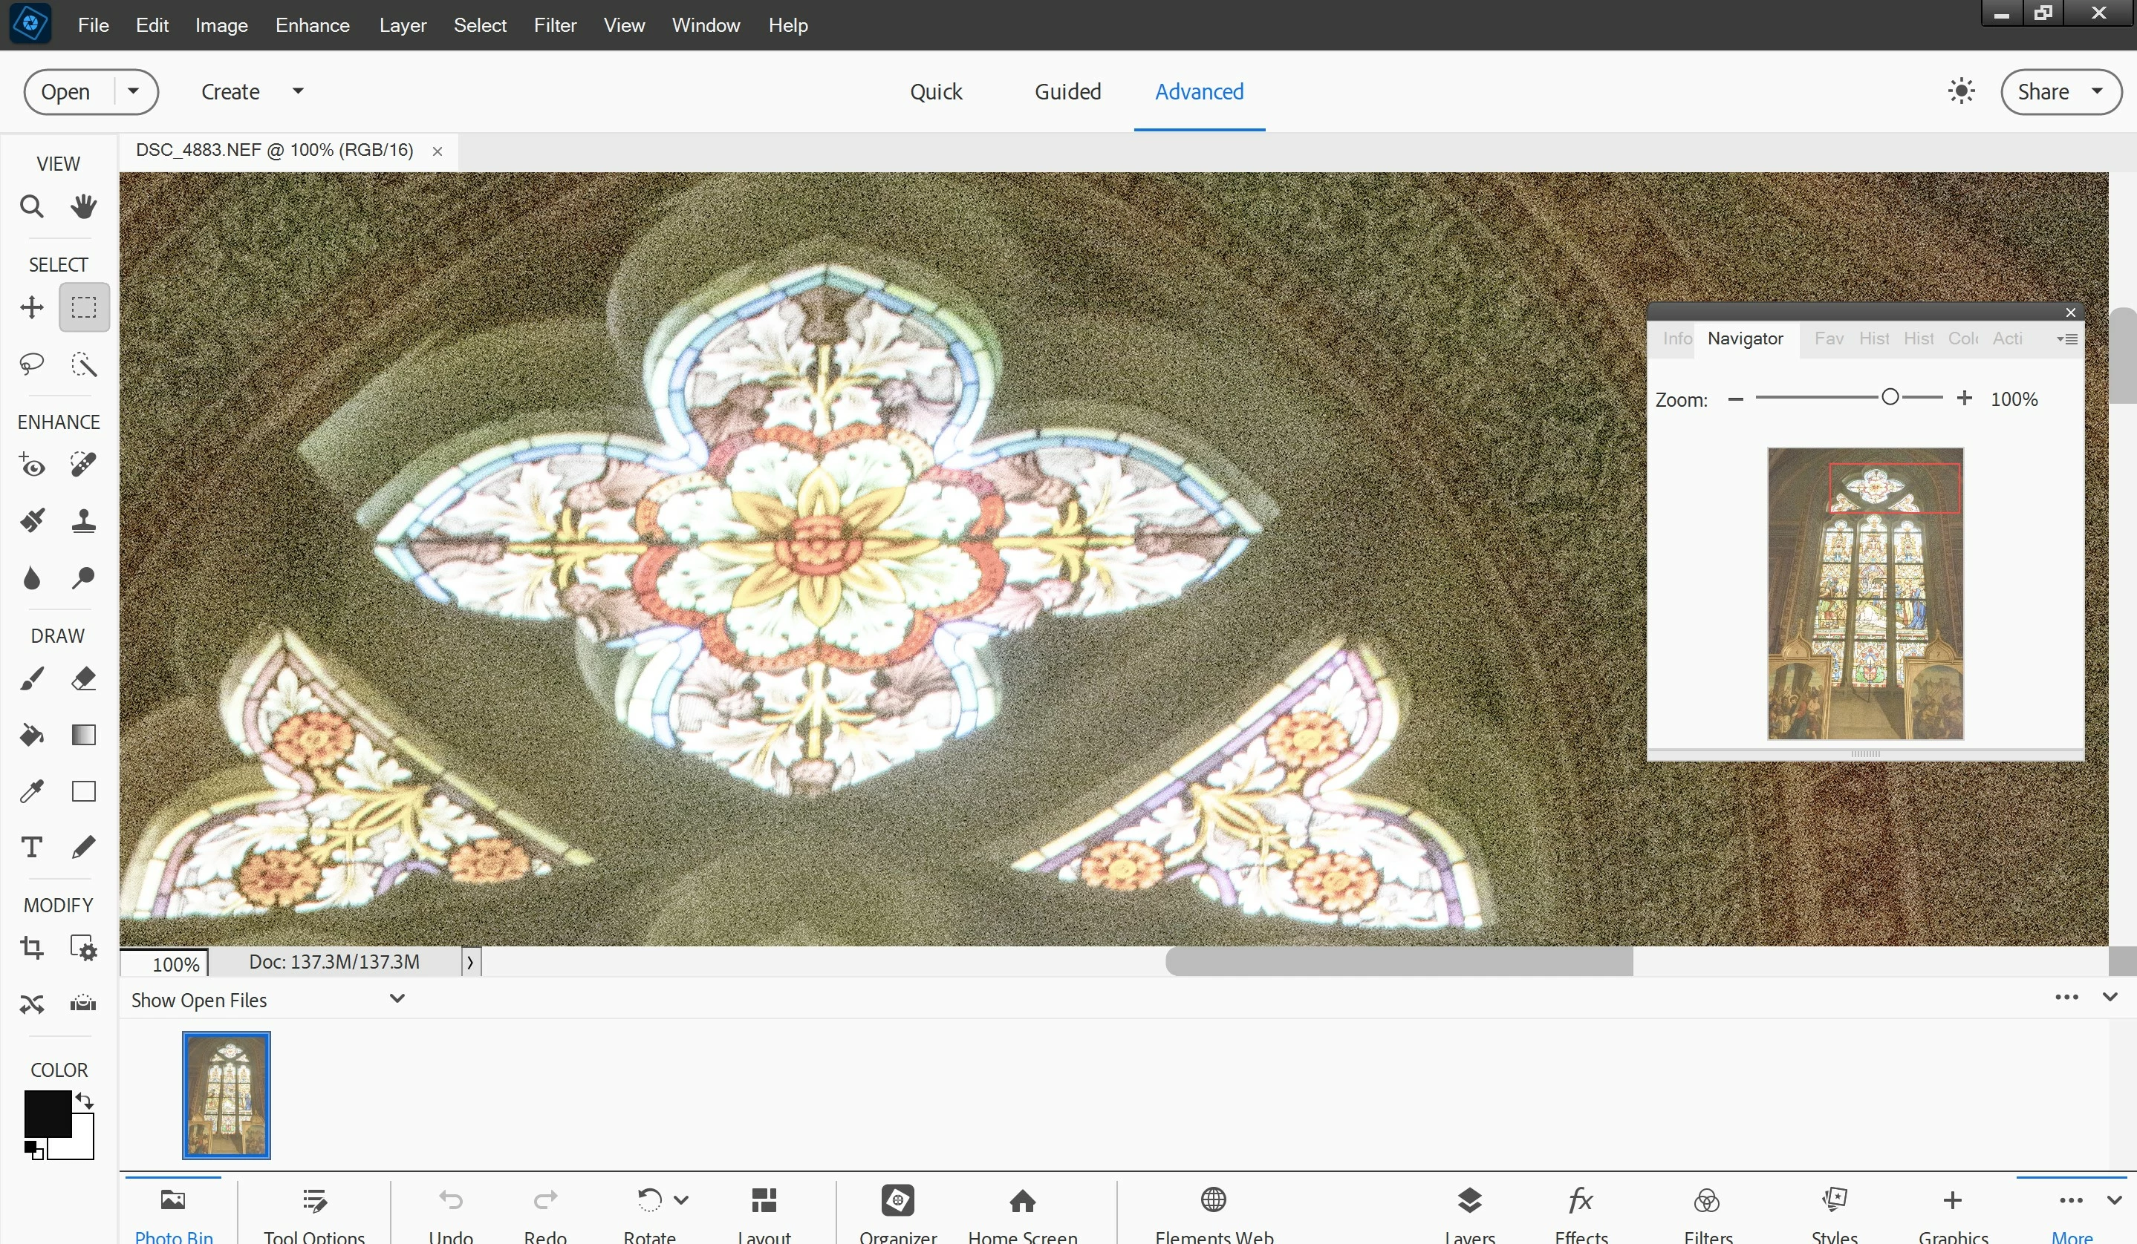Activate the Eyedropper color picker tool
This screenshot has height=1244, width=2137.
(31, 791)
